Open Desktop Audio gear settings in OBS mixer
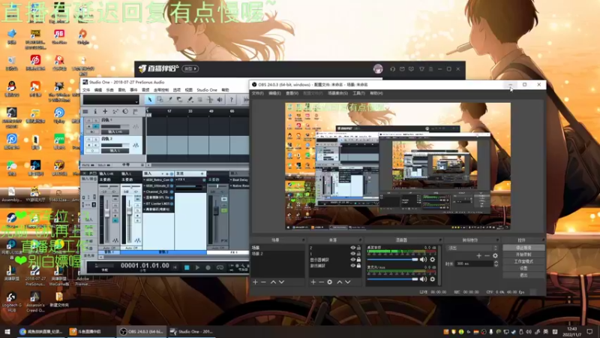 [x=433, y=259]
